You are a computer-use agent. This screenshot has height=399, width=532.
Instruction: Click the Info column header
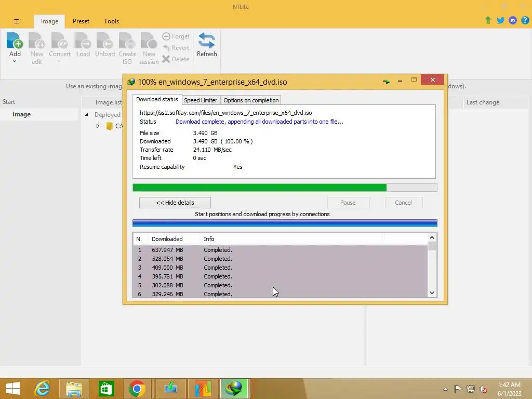[292, 239]
